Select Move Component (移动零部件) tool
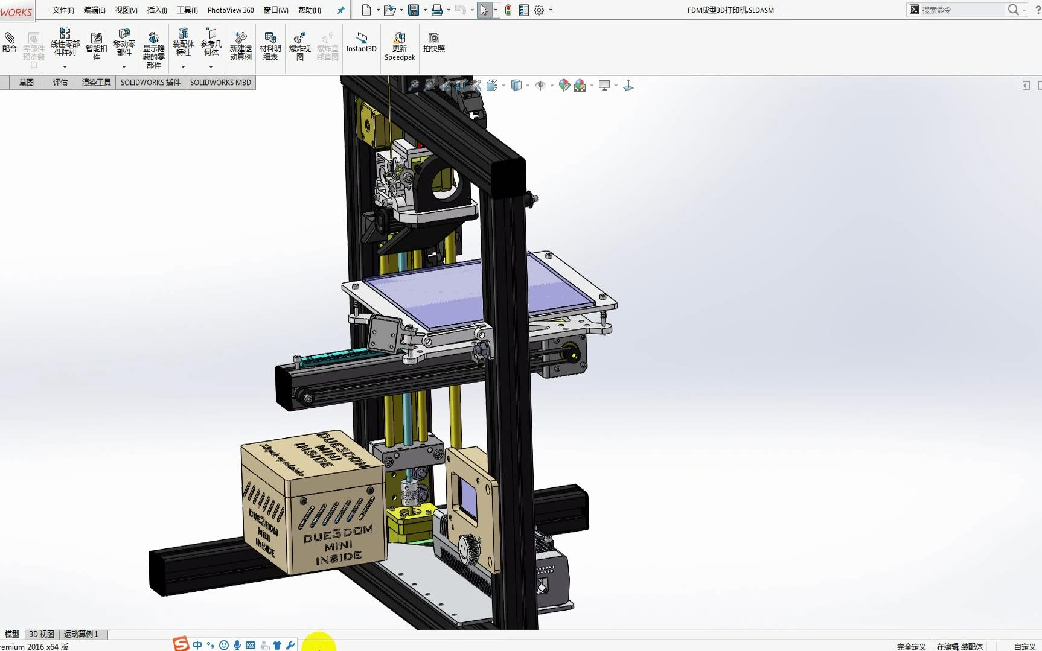 tap(124, 42)
